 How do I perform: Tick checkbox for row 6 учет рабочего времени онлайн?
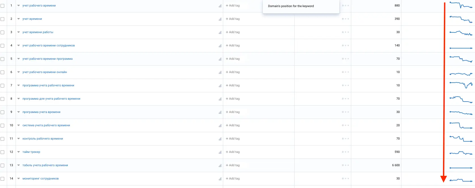(3, 72)
